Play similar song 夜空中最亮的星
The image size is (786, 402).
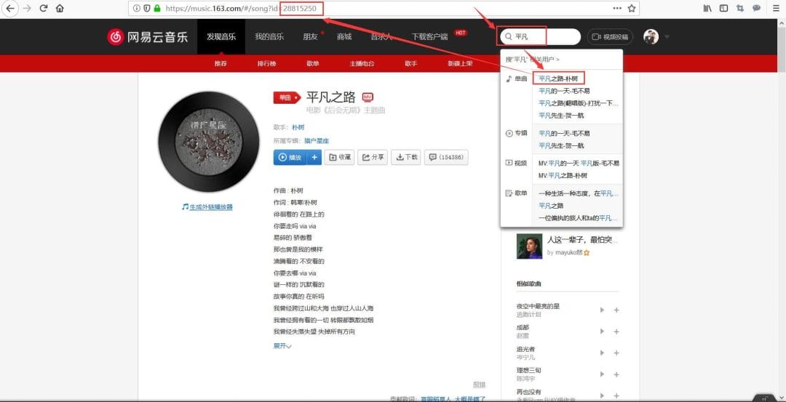coord(601,310)
